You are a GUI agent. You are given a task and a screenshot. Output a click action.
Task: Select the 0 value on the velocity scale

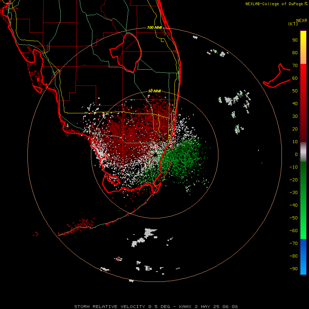click(296, 154)
